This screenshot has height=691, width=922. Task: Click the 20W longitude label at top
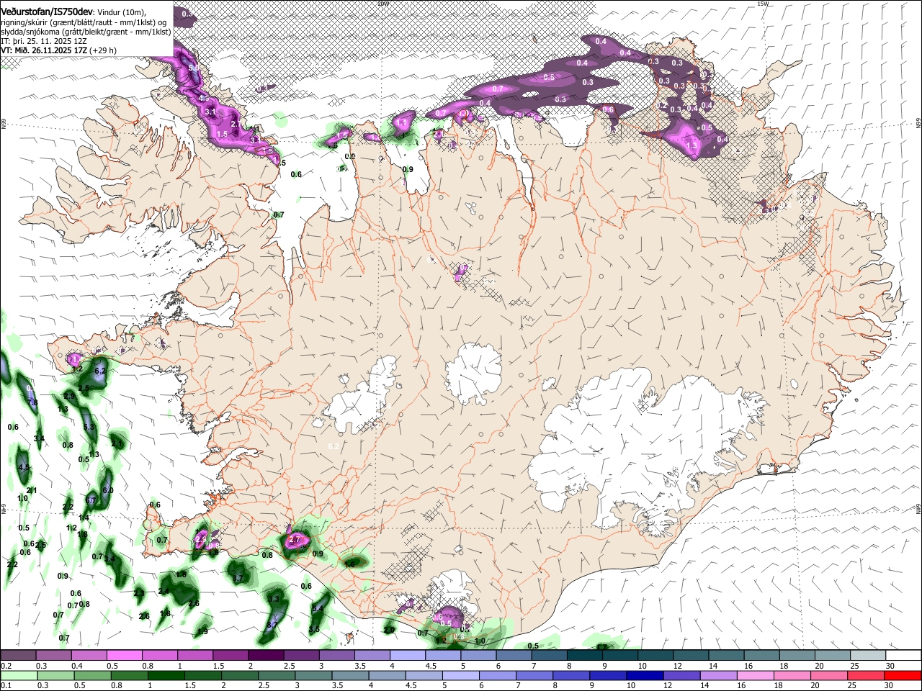[x=382, y=4]
